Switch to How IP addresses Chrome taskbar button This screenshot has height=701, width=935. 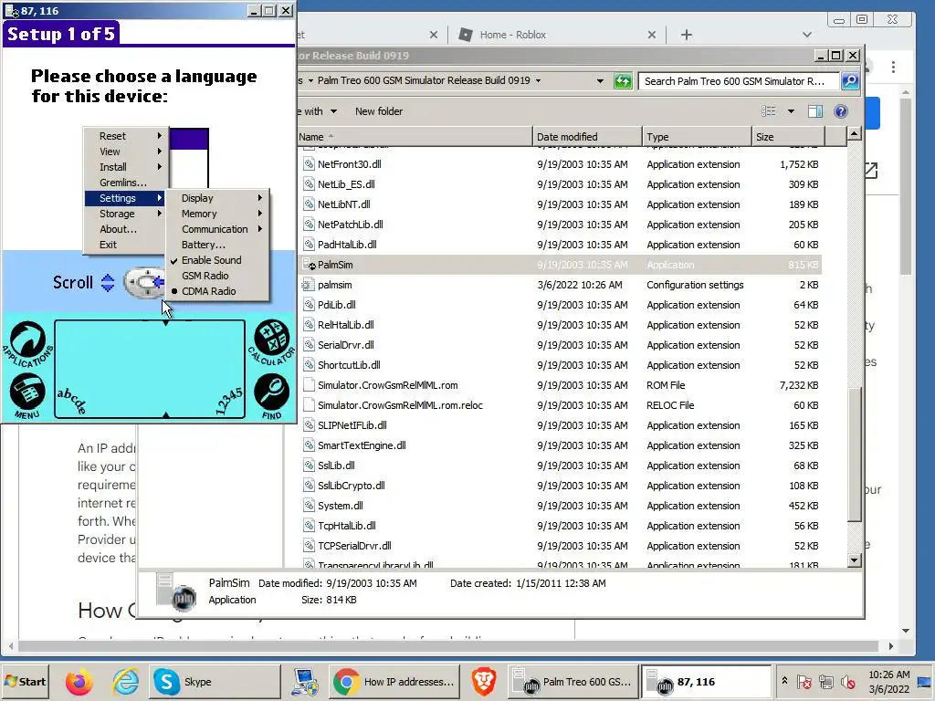[394, 682]
